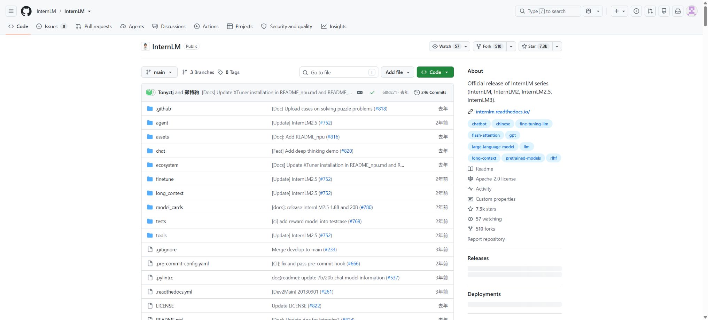Click the forks icon in About
The width and height of the screenshot is (708, 320).
(x=470, y=229)
